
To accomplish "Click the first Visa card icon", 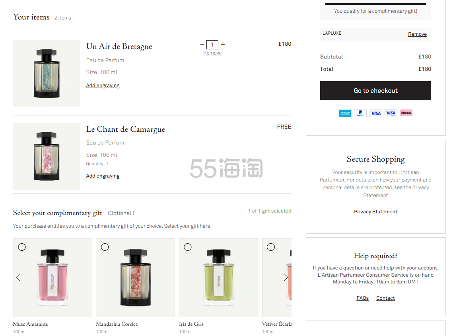I will point(375,113).
